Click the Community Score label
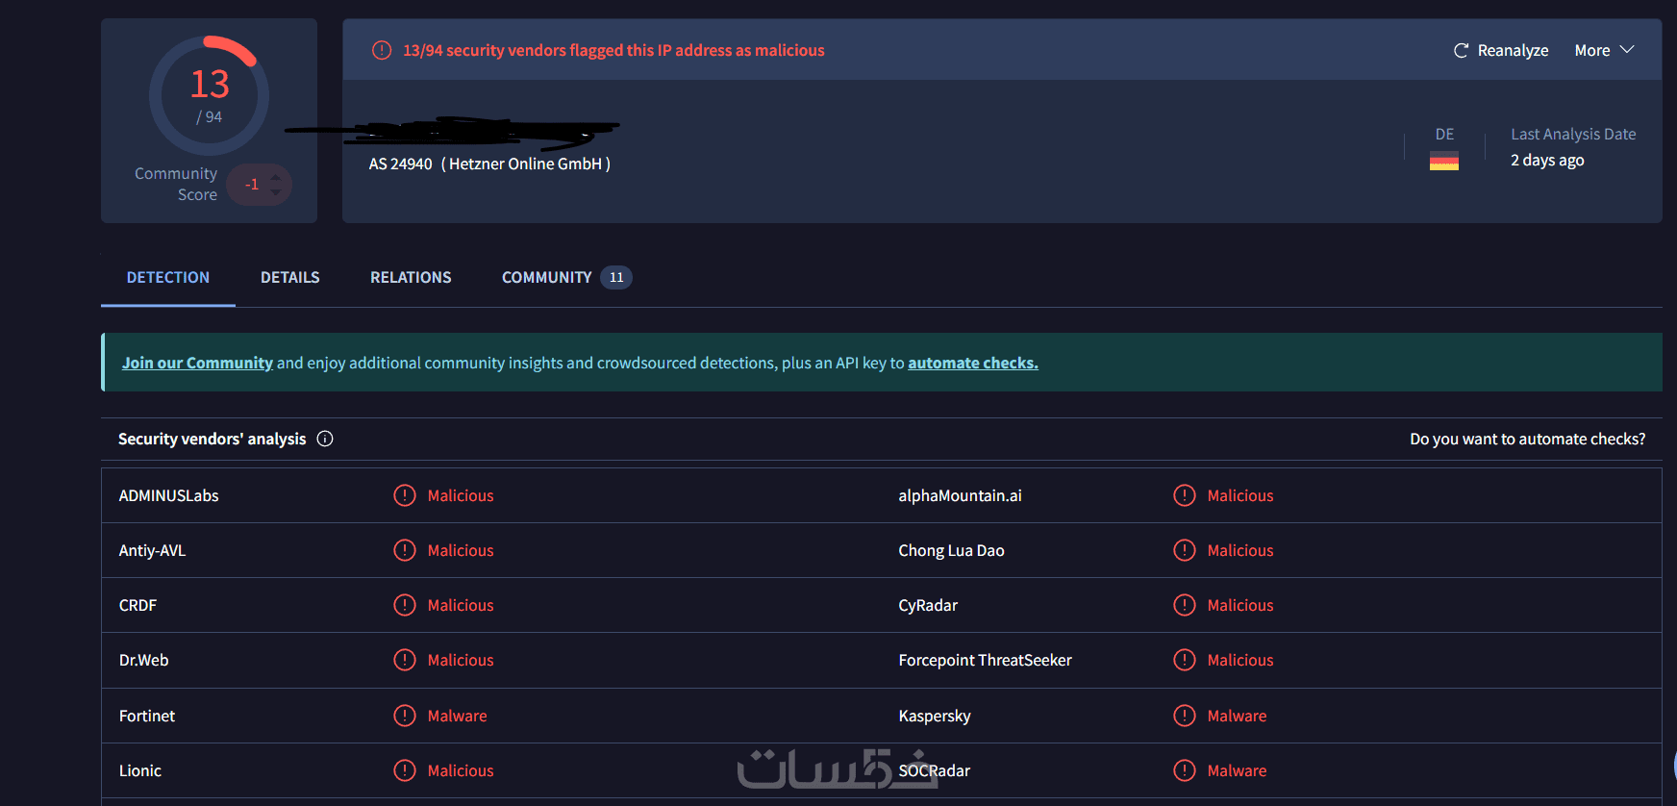 176,184
